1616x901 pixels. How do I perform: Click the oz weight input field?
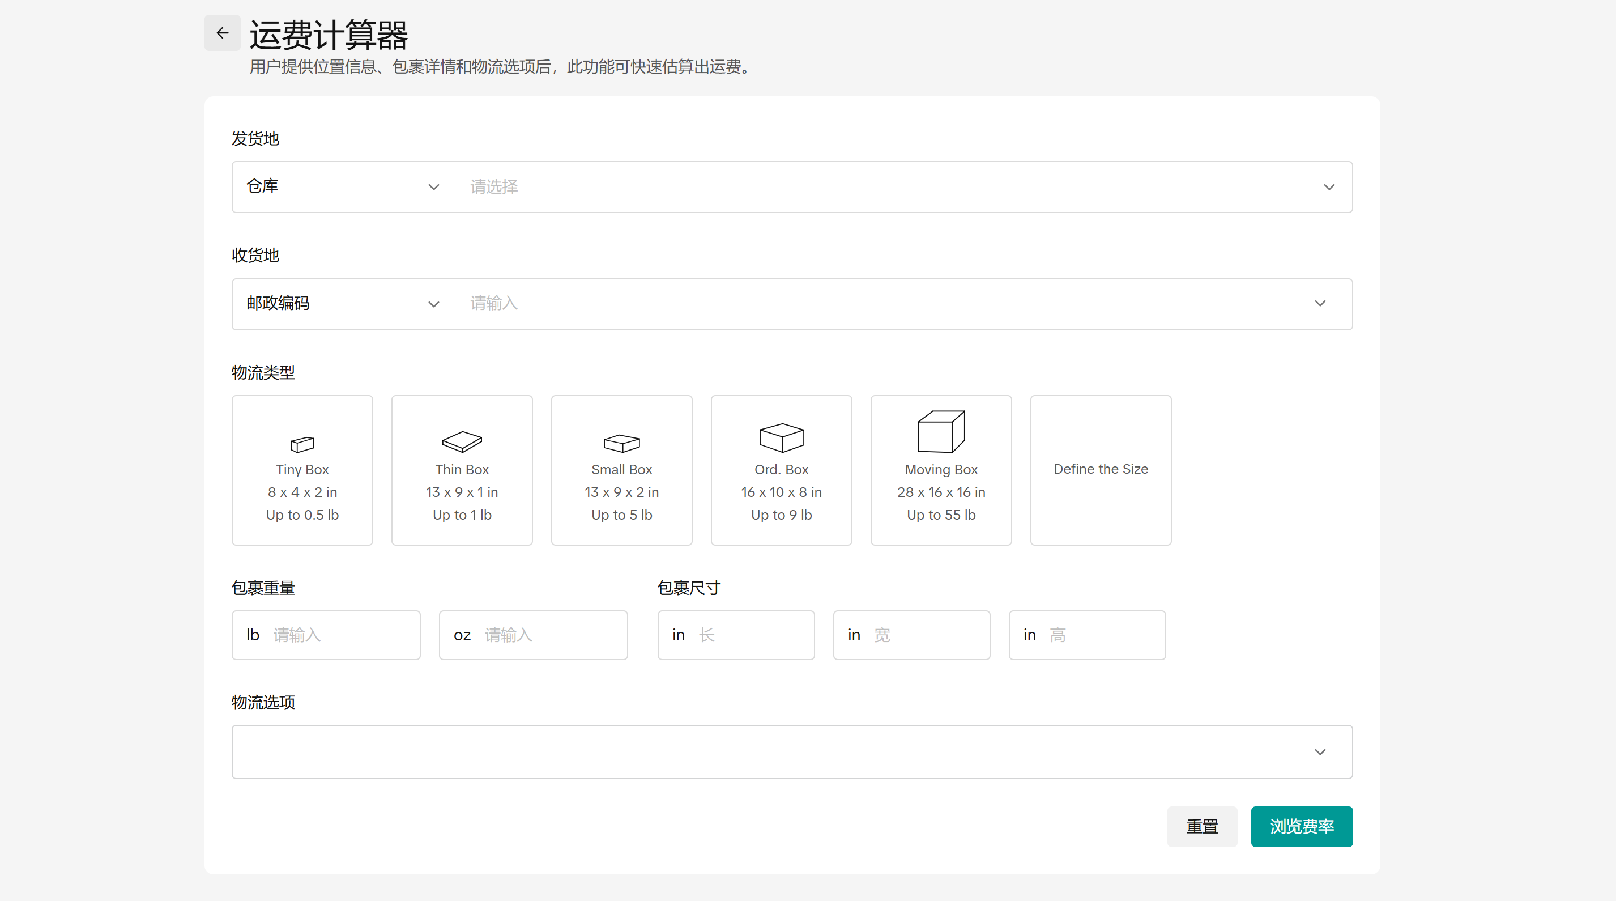533,635
